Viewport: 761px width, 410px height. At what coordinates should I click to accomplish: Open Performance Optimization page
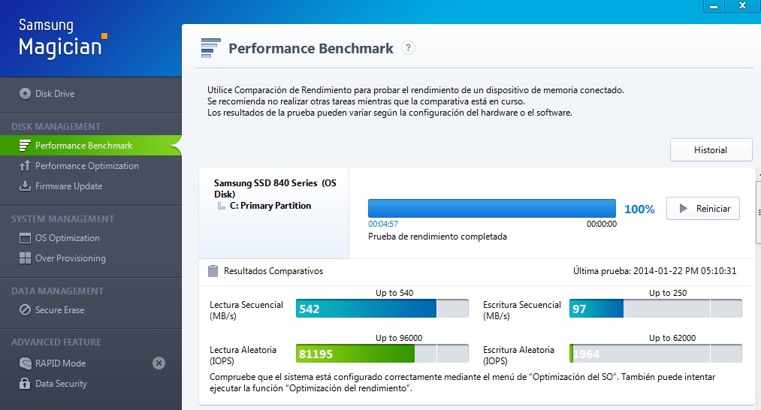click(86, 166)
